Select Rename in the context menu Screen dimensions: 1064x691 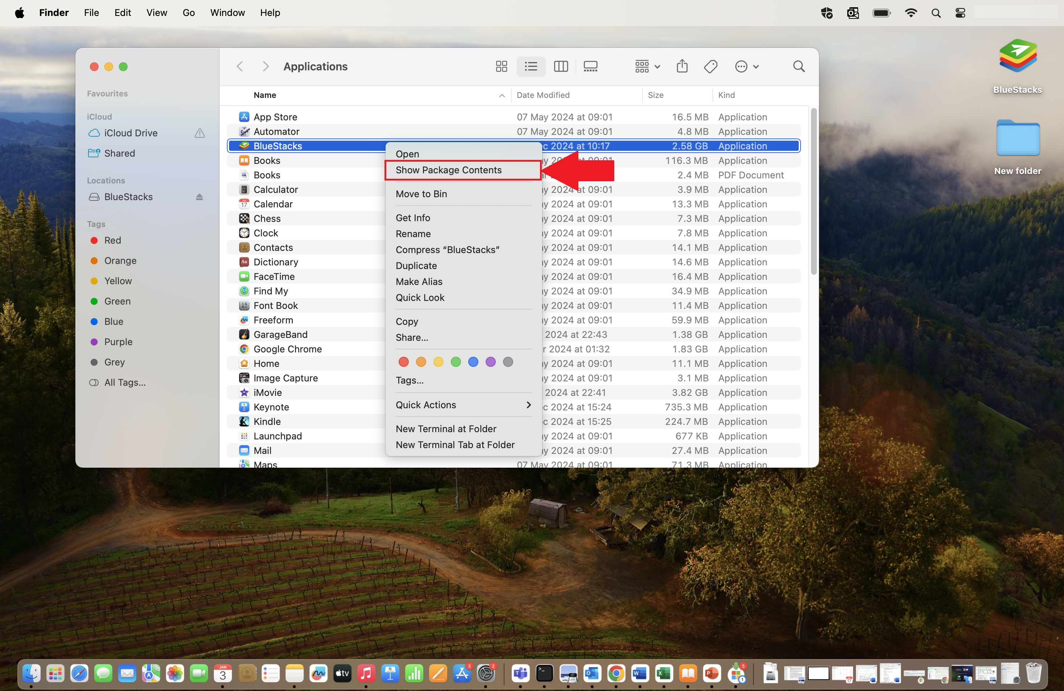tap(464, 233)
